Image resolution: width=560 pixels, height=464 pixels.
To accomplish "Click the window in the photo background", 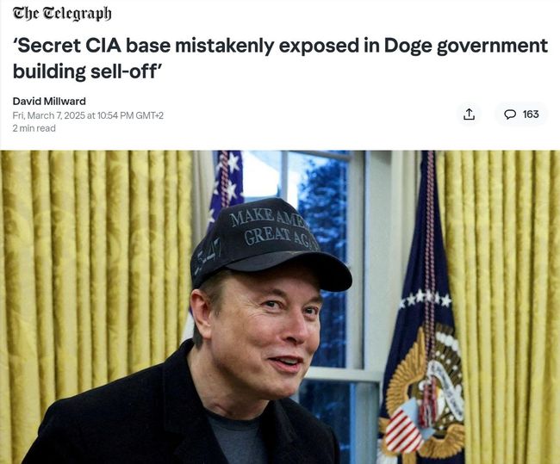I will pyautogui.click(x=323, y=198).
